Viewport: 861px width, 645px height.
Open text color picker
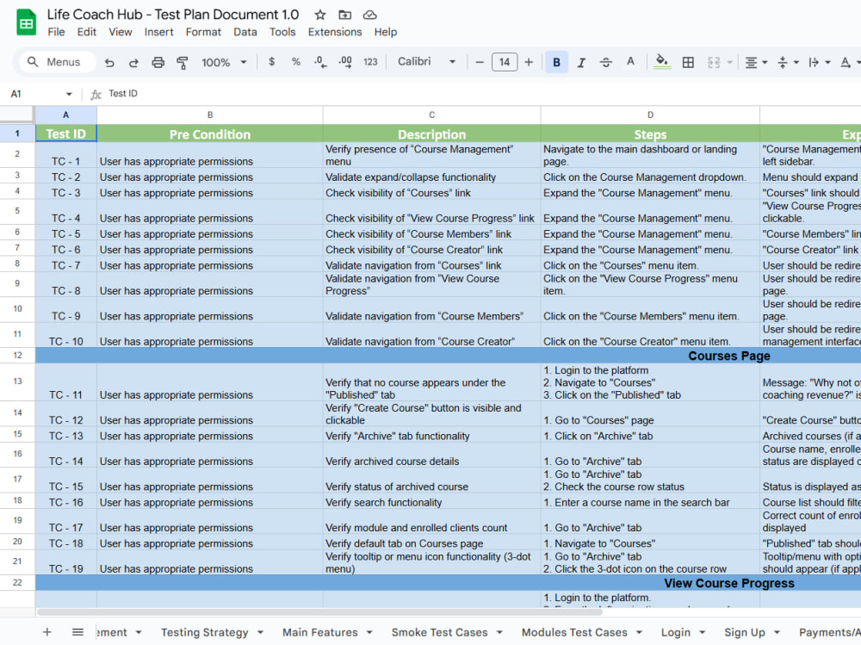630,62
